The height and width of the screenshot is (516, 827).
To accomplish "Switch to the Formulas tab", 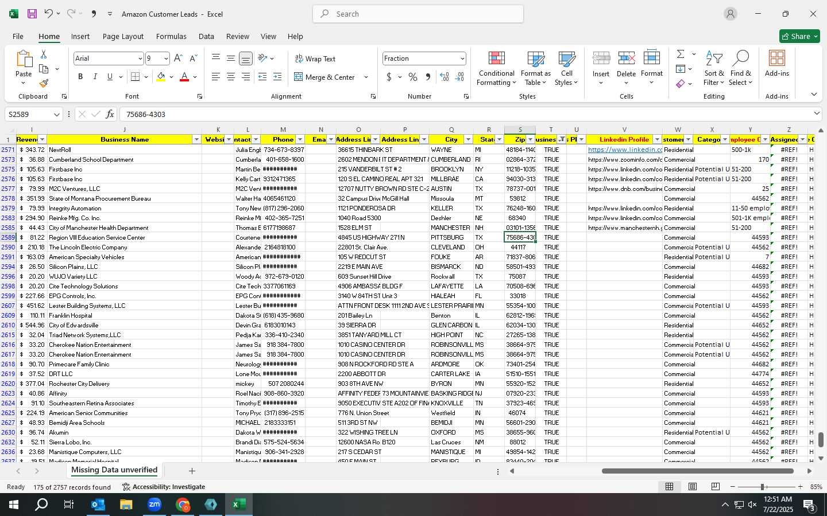I will click(171, 36).
